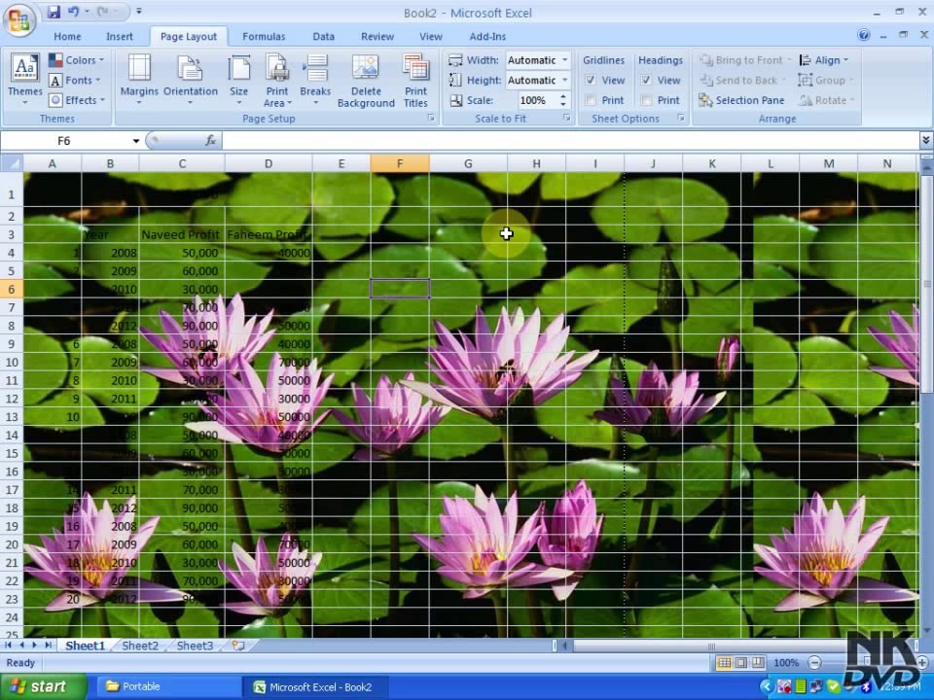
Task: Switch to the Review ribbon tab
Action: coord(377,36)
